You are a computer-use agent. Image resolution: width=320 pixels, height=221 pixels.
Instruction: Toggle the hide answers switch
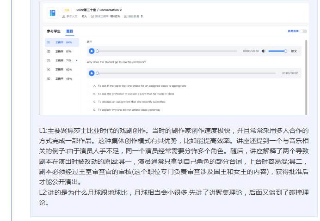click(x=303, y=31)
